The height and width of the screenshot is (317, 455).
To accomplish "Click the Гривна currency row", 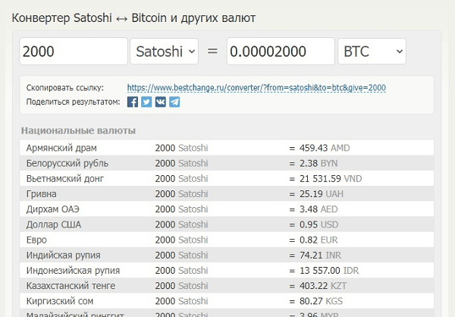I will click(x=227, y=194).
